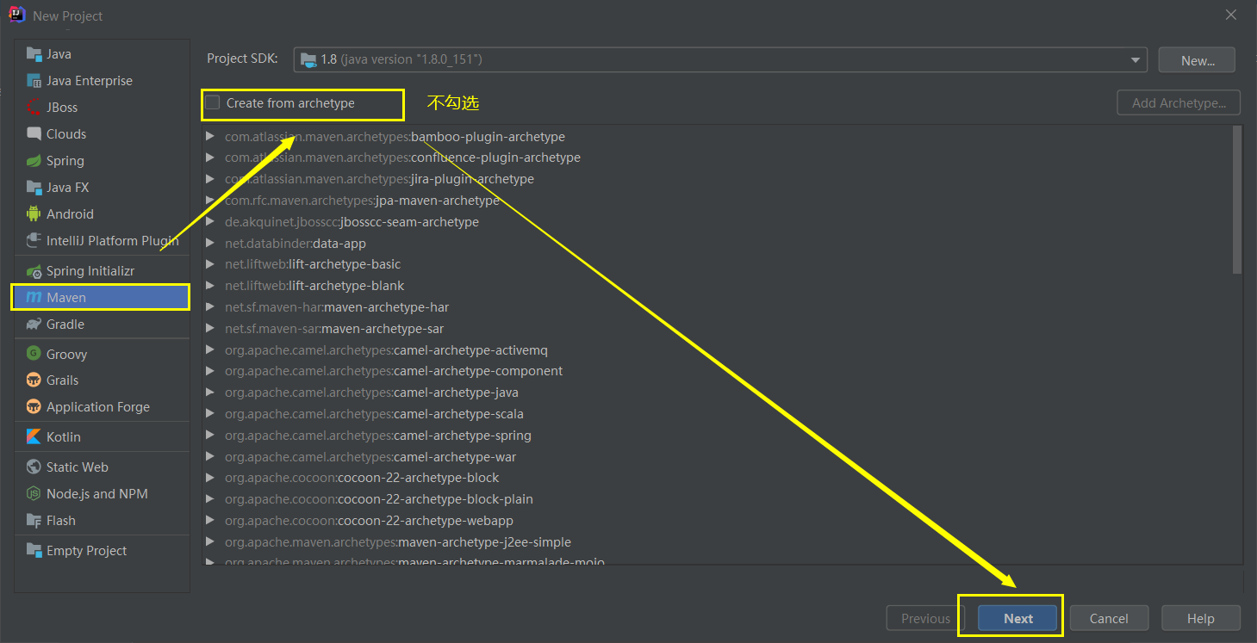Expand maven-archetype-har entry

tap(209, 306)
